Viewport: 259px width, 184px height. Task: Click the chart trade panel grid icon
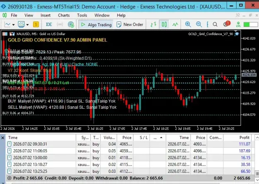point(5,34)
